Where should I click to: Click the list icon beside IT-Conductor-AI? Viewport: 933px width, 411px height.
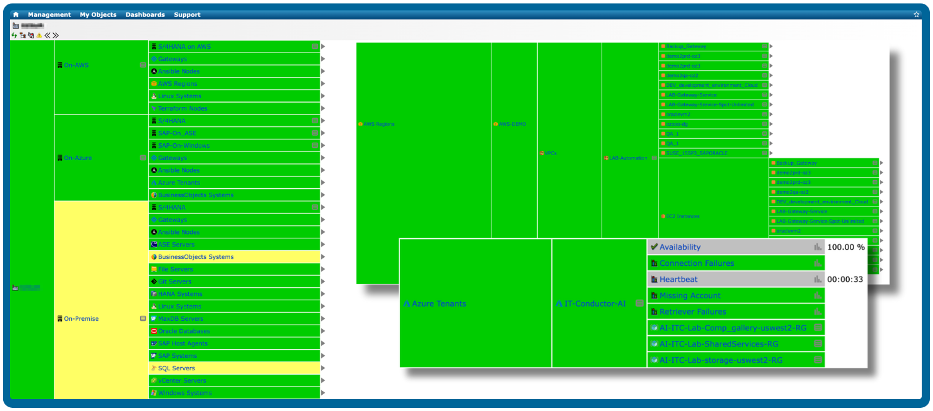[639, 303]
